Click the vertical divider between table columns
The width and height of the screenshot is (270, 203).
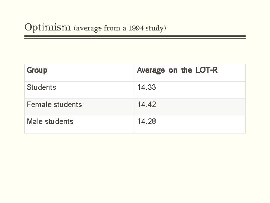click(135, 98)
